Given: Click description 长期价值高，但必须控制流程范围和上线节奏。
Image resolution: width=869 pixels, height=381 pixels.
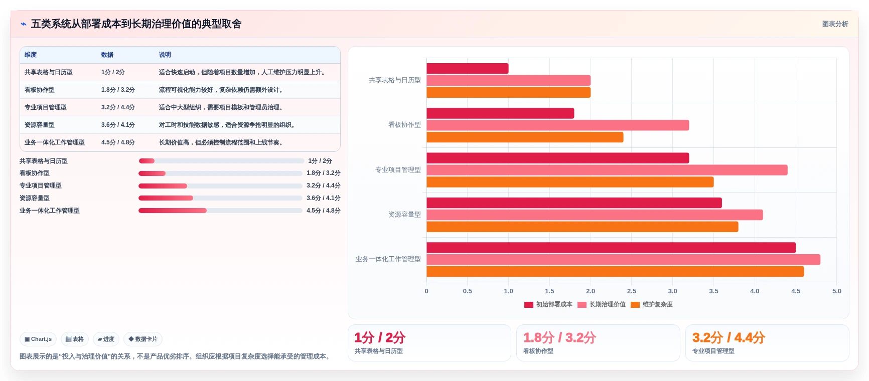Looking at the screenshot, I should pos(222,142).
